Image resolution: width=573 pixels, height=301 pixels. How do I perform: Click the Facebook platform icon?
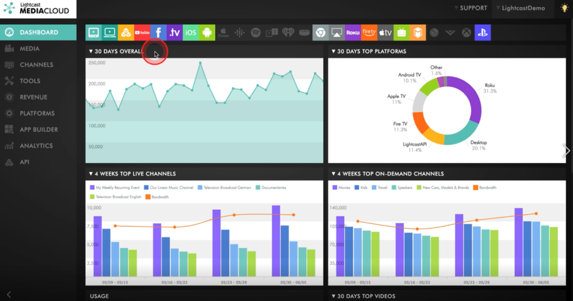[x=158, y=33]
